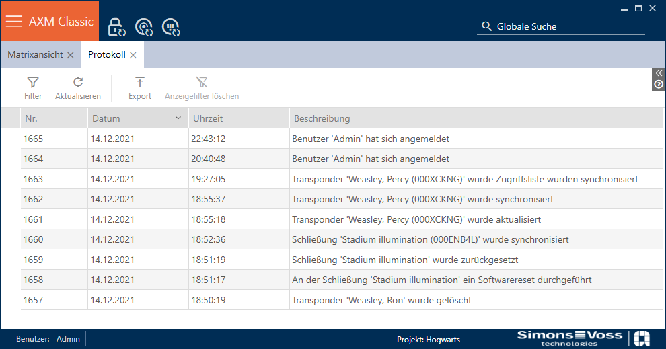The image size is (666, 349).
Task: Sort by the Nr. column header
Action: point(54,118)
